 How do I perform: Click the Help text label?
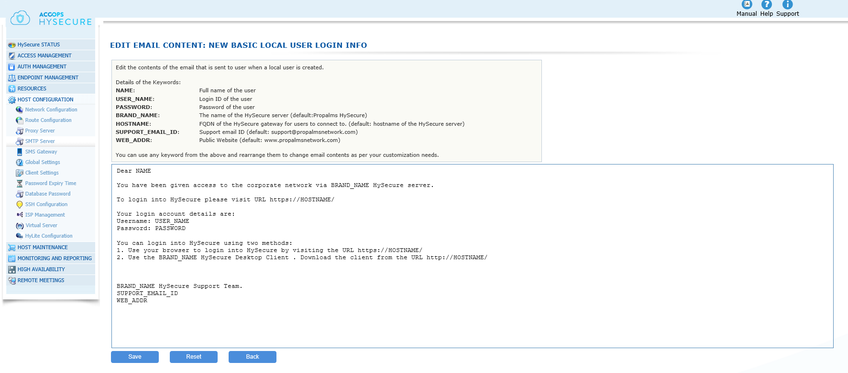click(767, 14)
